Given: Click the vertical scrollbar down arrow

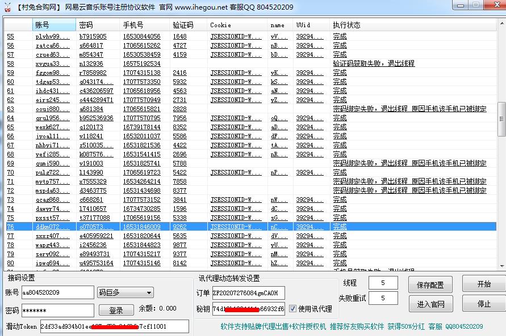Looking at the screenshot, I should pos(501,267).
